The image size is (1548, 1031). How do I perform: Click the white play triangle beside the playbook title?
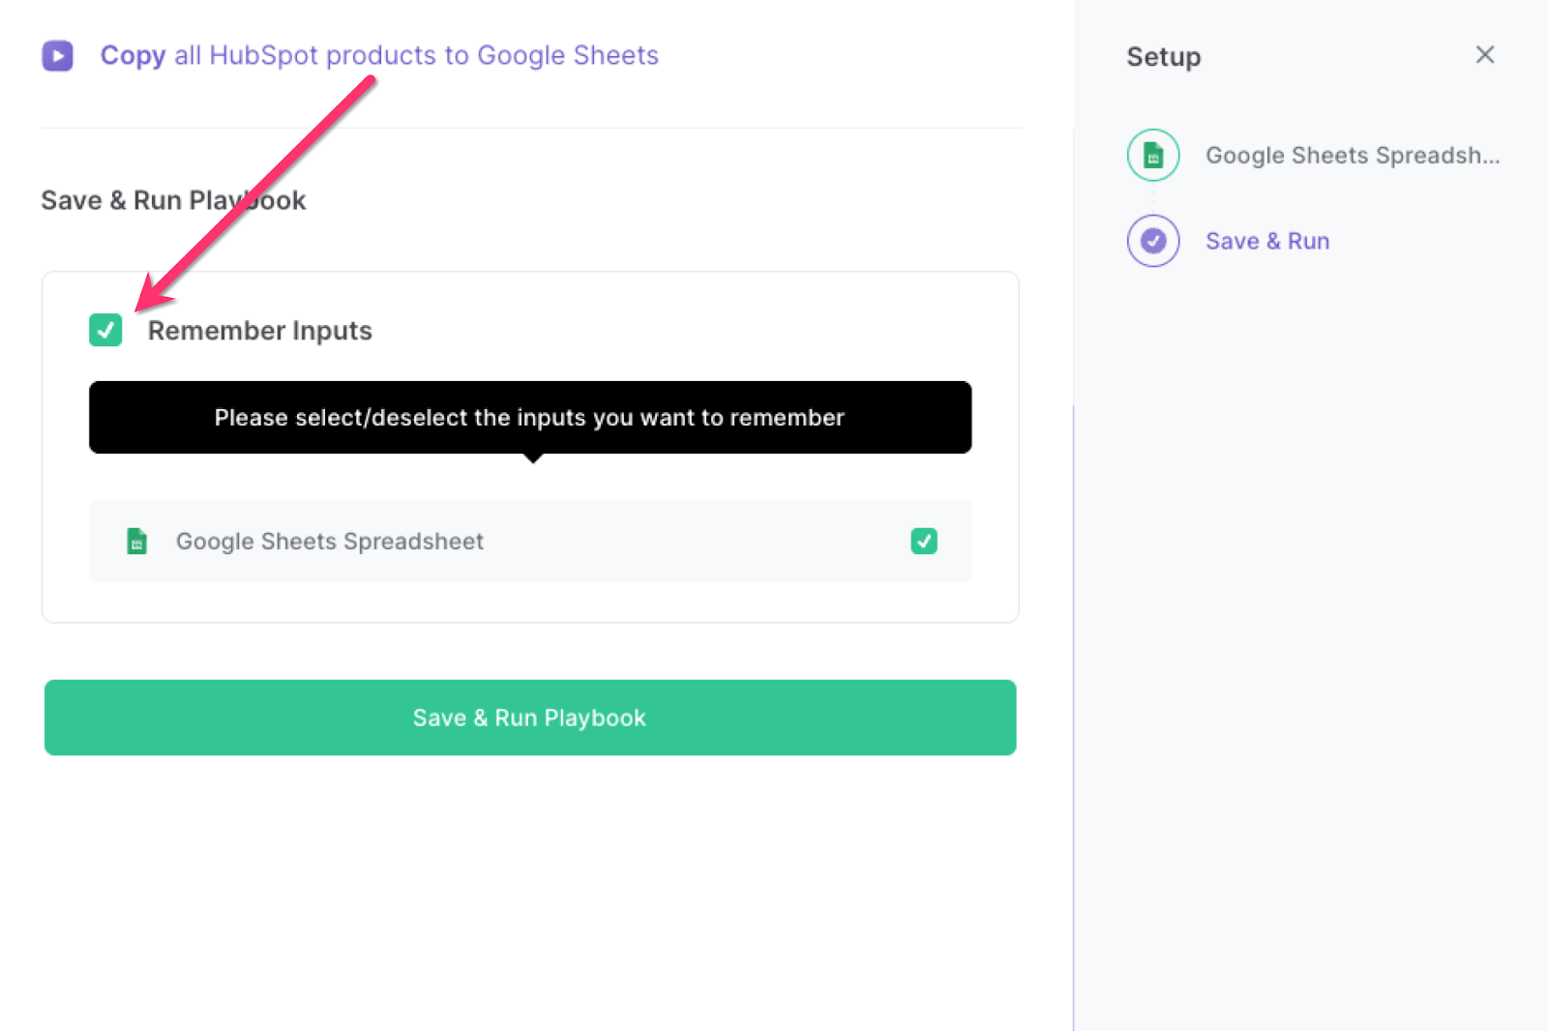click(x=57, y=56)
